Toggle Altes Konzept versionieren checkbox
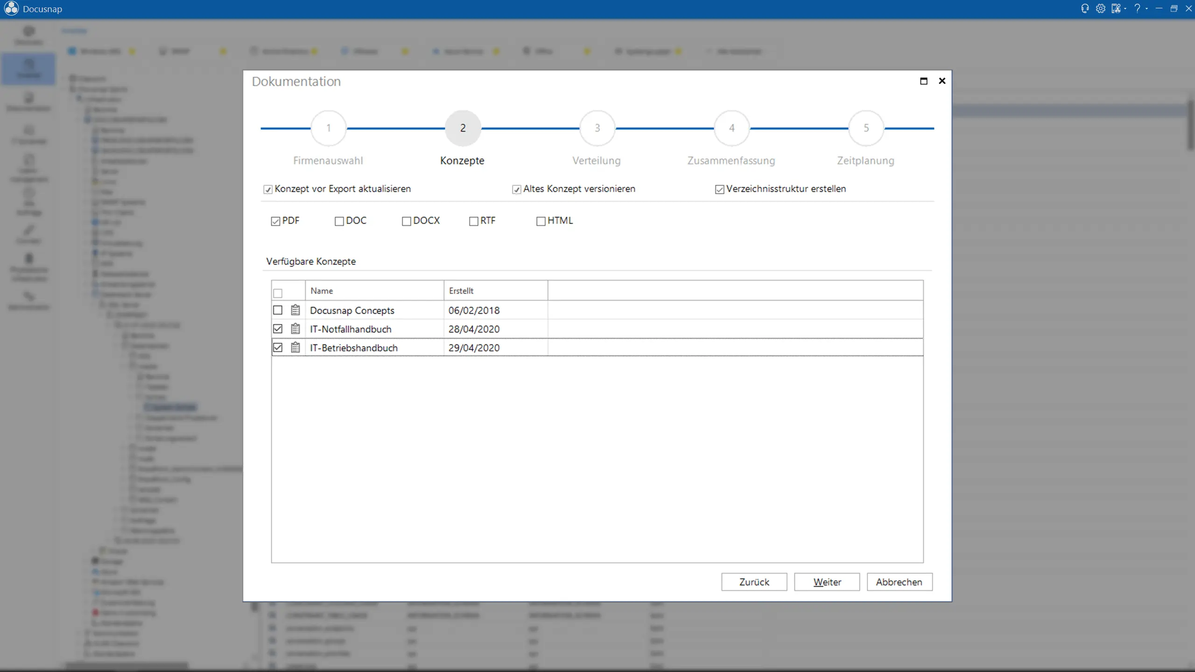Screen dimensions: 1195x672 [516, 189]
